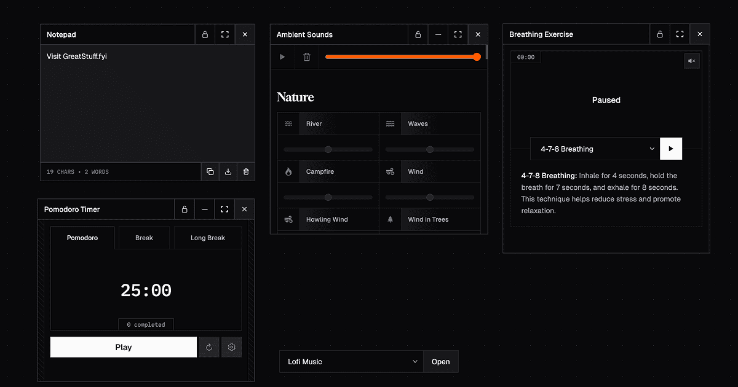Click the Play button on the Pomodoro timer
This screenshot has width=738, height=387.
[x=124, y=347]
